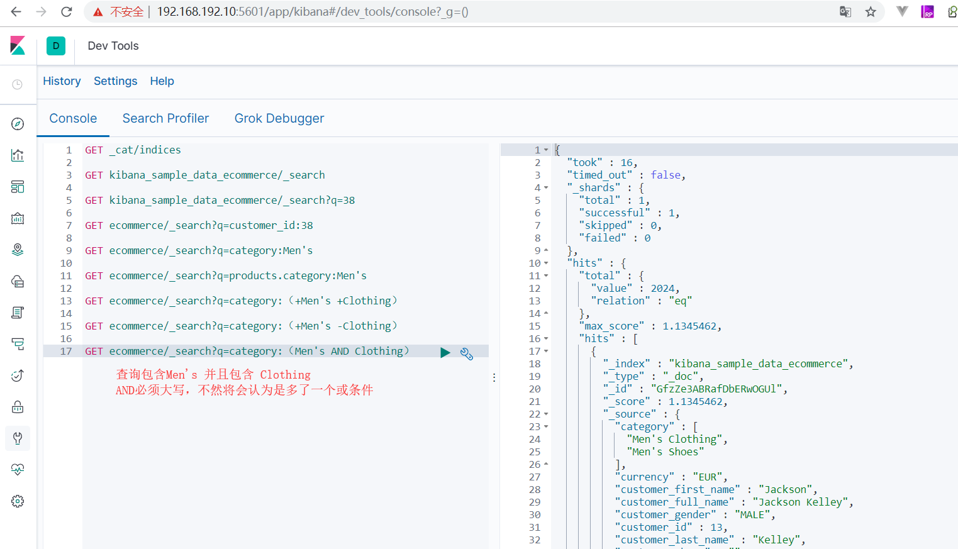Click the fold end marker at line 9

click(x=546, y=250)
